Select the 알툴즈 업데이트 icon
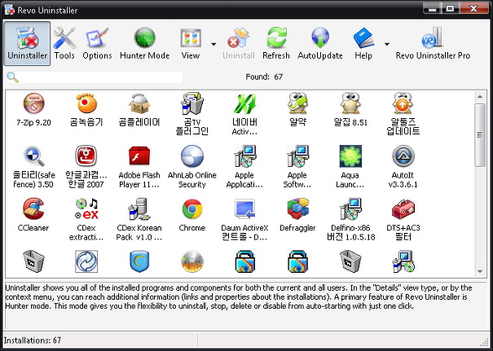This screenshot has height=351, width=493. [x=403, y=103]
